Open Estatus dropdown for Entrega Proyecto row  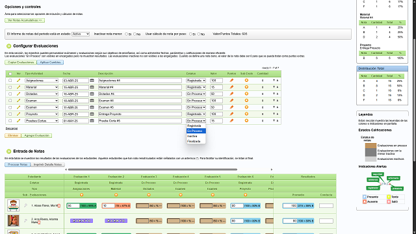pos(196,114)
